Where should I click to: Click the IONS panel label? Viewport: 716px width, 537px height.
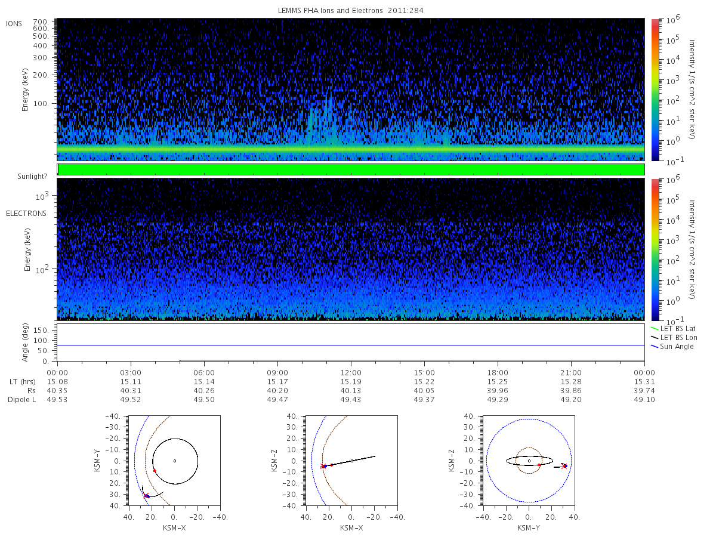click(14, 23)
